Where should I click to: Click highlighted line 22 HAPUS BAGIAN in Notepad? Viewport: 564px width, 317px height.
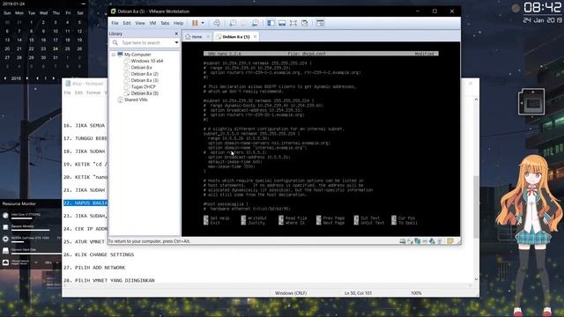tap(85, 203)
